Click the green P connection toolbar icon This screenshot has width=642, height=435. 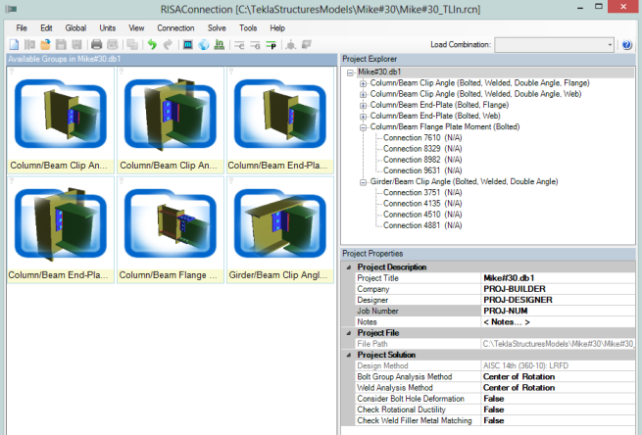coord(272,45)
